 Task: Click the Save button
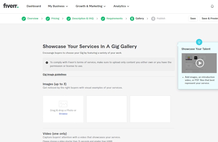[193, 19]
